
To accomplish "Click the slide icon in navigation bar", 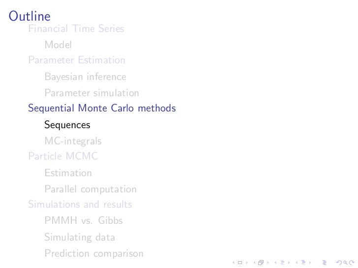I will coord(240,263).
